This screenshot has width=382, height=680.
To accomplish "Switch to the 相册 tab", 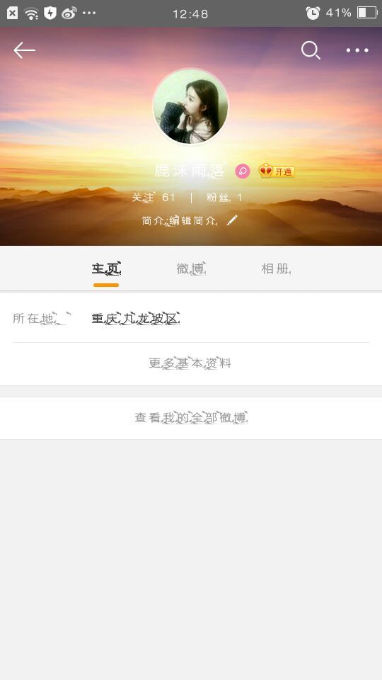I will tap(276, 269).
